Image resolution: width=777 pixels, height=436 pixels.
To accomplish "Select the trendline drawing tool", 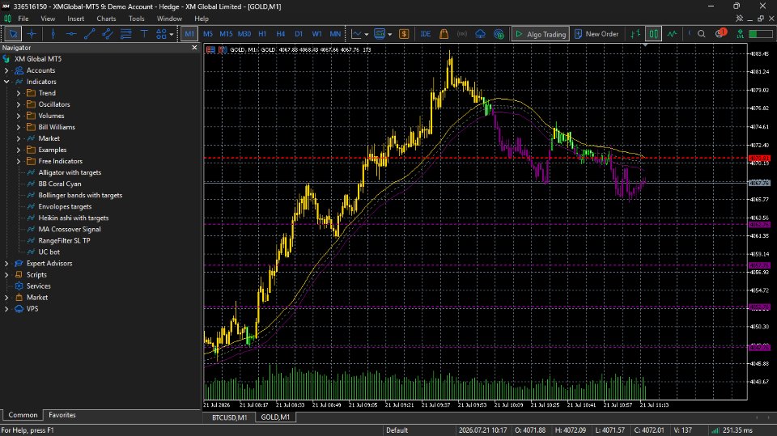I will click(x=89, y=34).
